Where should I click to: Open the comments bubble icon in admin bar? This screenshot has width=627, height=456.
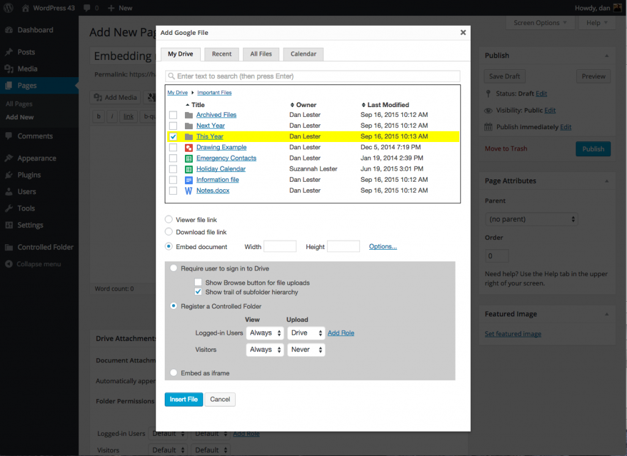(x=87, y=8)
